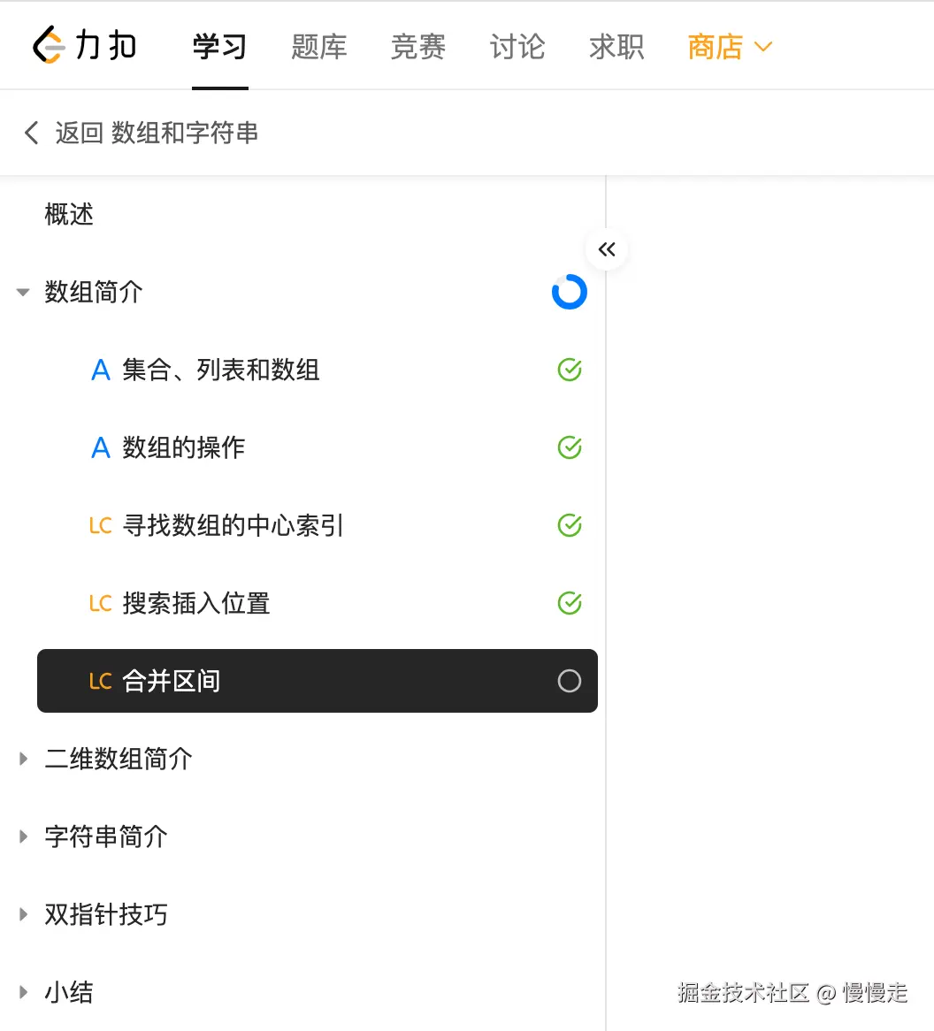
Task: Open the 竞赛 tab
Action: coord(417,47)
